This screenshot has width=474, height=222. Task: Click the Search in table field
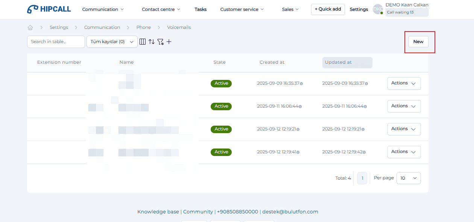click(56, 42)
